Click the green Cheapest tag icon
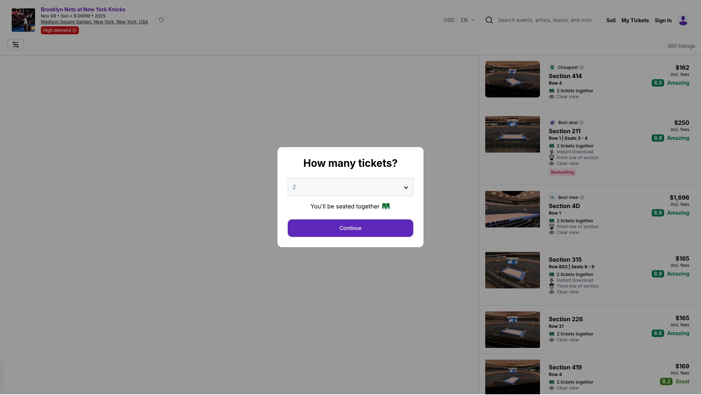This screenshot has width=701, height=395. click(x=552, y=68)
